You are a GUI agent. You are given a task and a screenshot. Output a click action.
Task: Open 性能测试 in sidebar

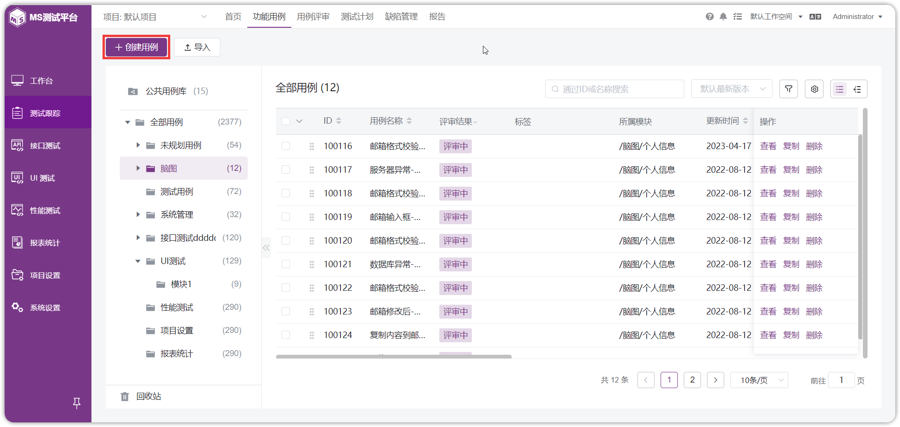coord(48,210)
